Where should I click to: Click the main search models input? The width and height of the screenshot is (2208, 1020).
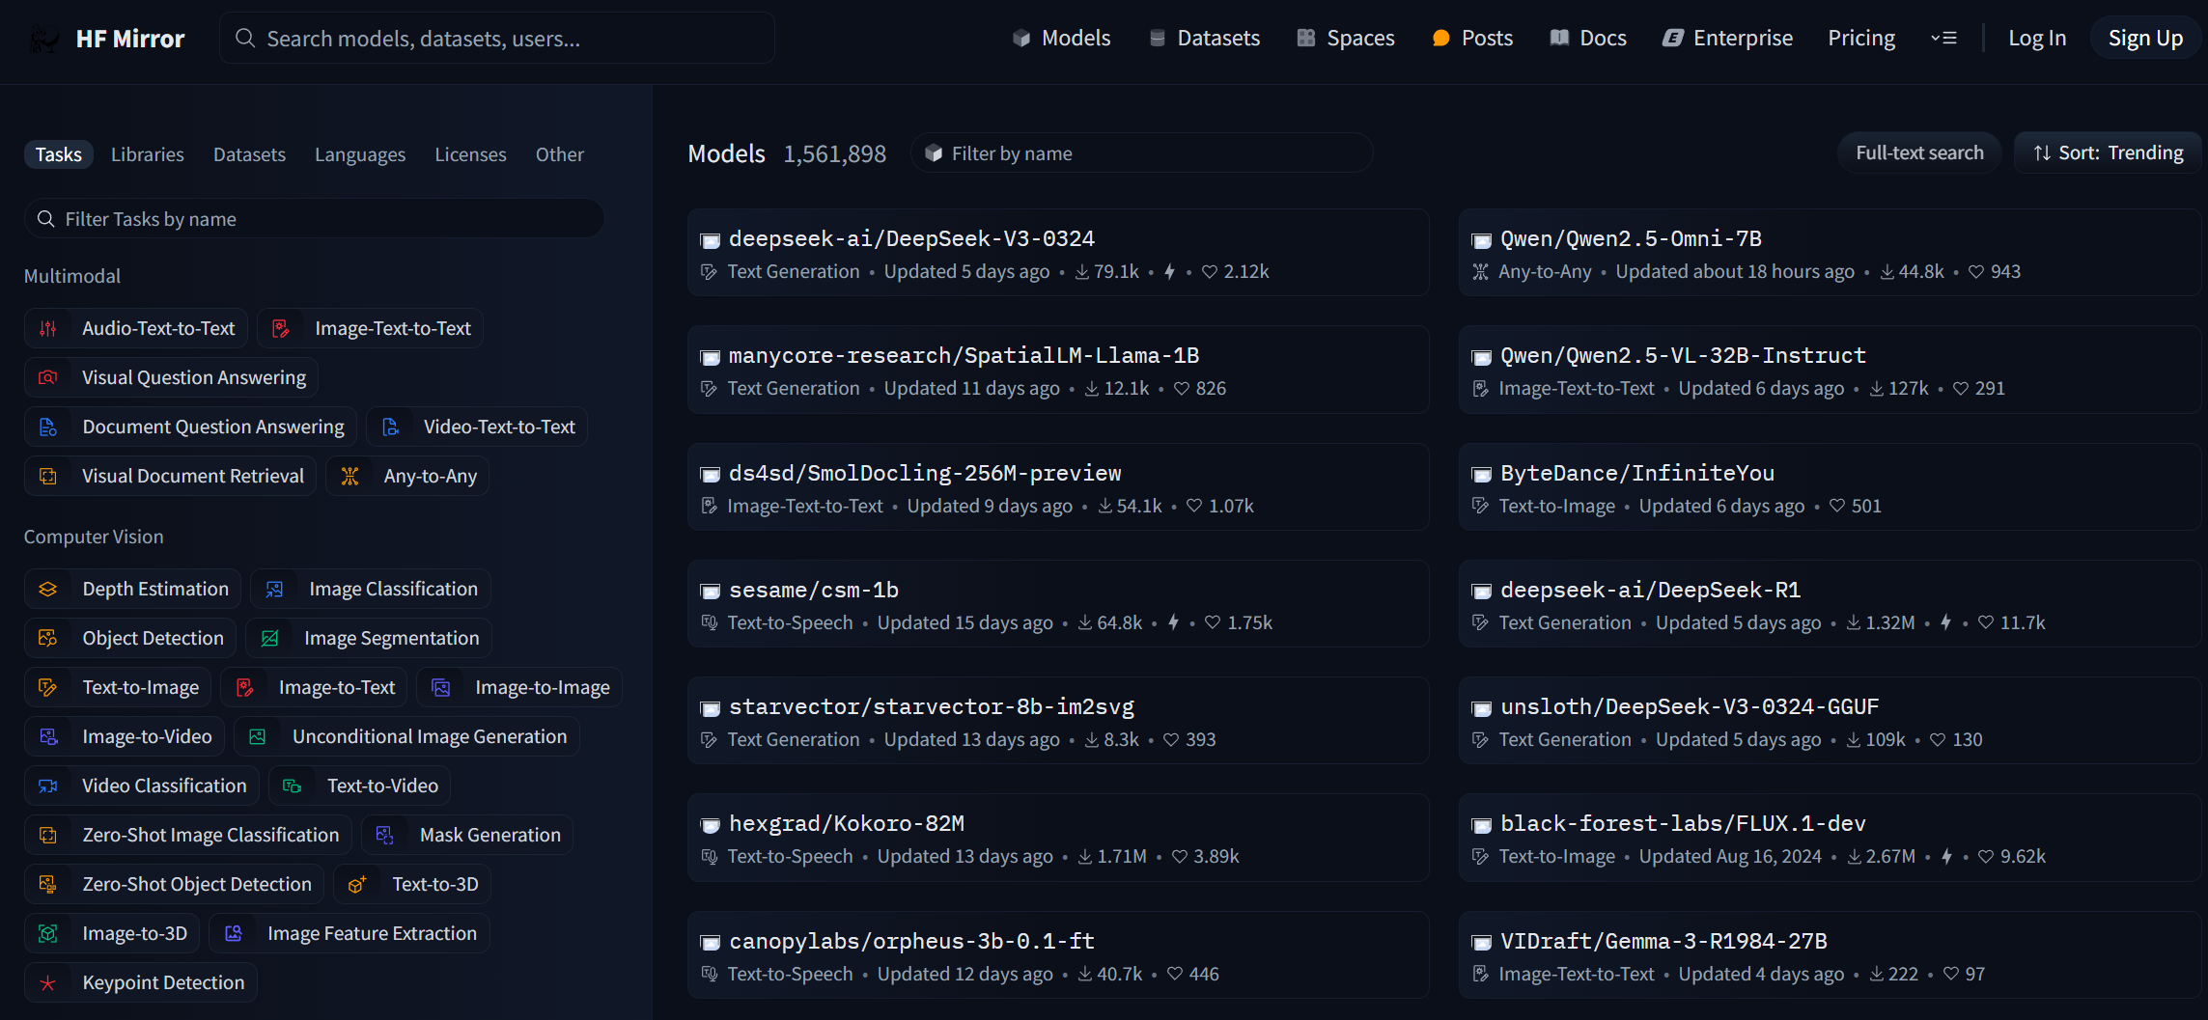tap(497, 39)
